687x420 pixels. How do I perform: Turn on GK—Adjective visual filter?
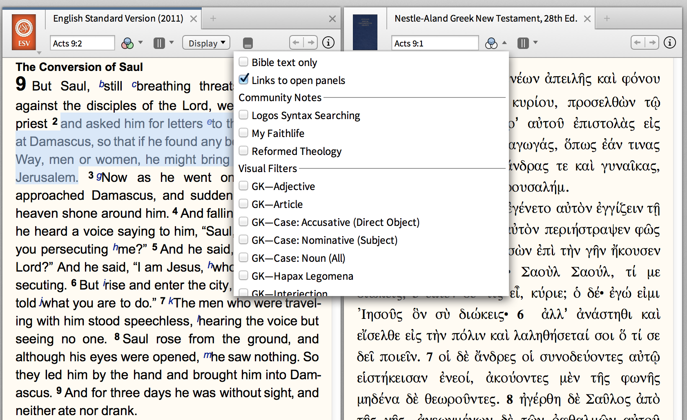pyautogui.click(x=243, y=186)
